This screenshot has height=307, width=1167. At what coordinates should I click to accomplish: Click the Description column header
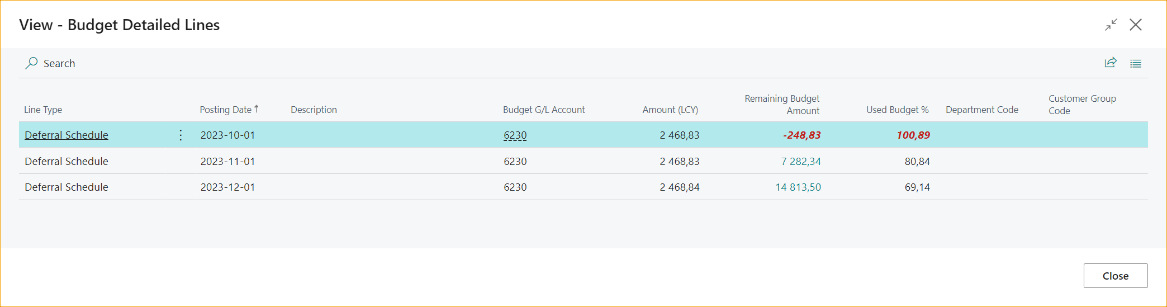pos(314,110)
